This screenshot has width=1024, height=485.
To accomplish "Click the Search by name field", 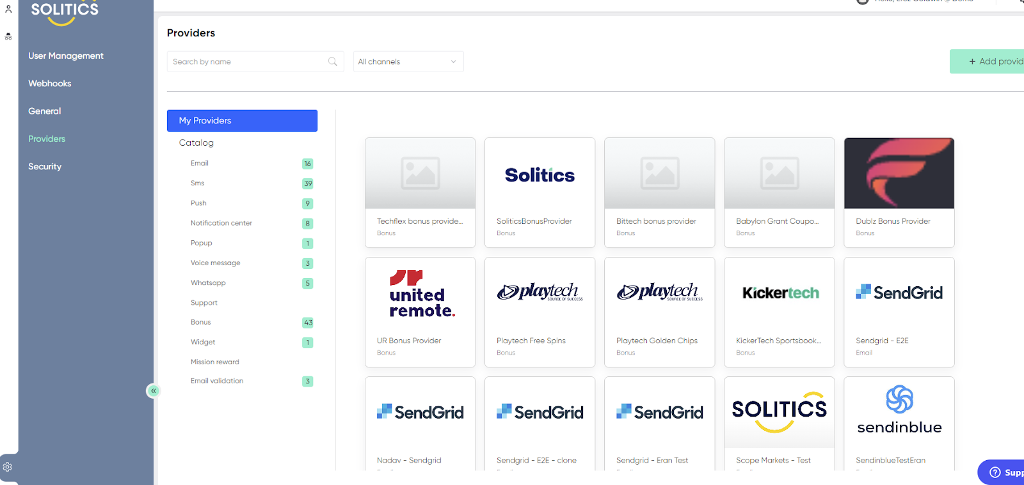I will (255, 61).
